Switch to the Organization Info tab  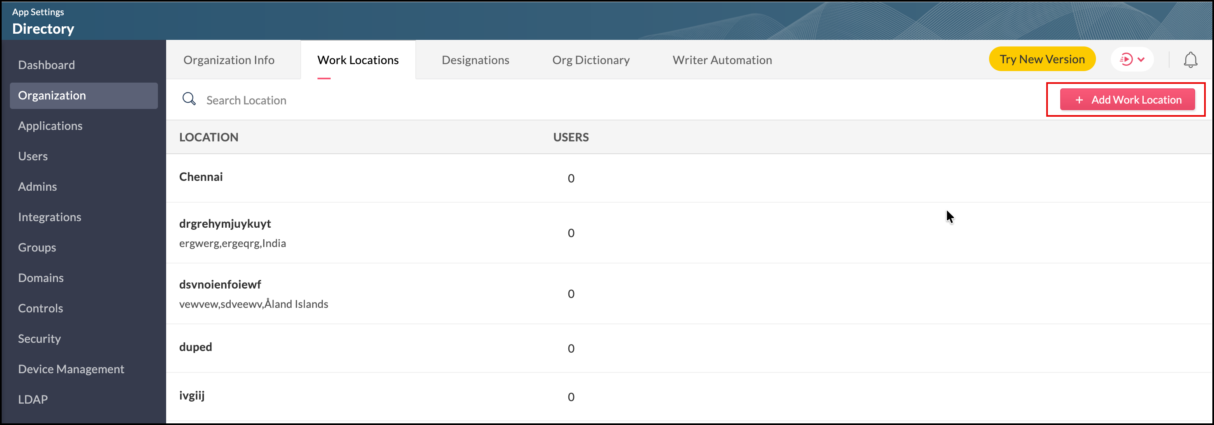pos(229,60)
